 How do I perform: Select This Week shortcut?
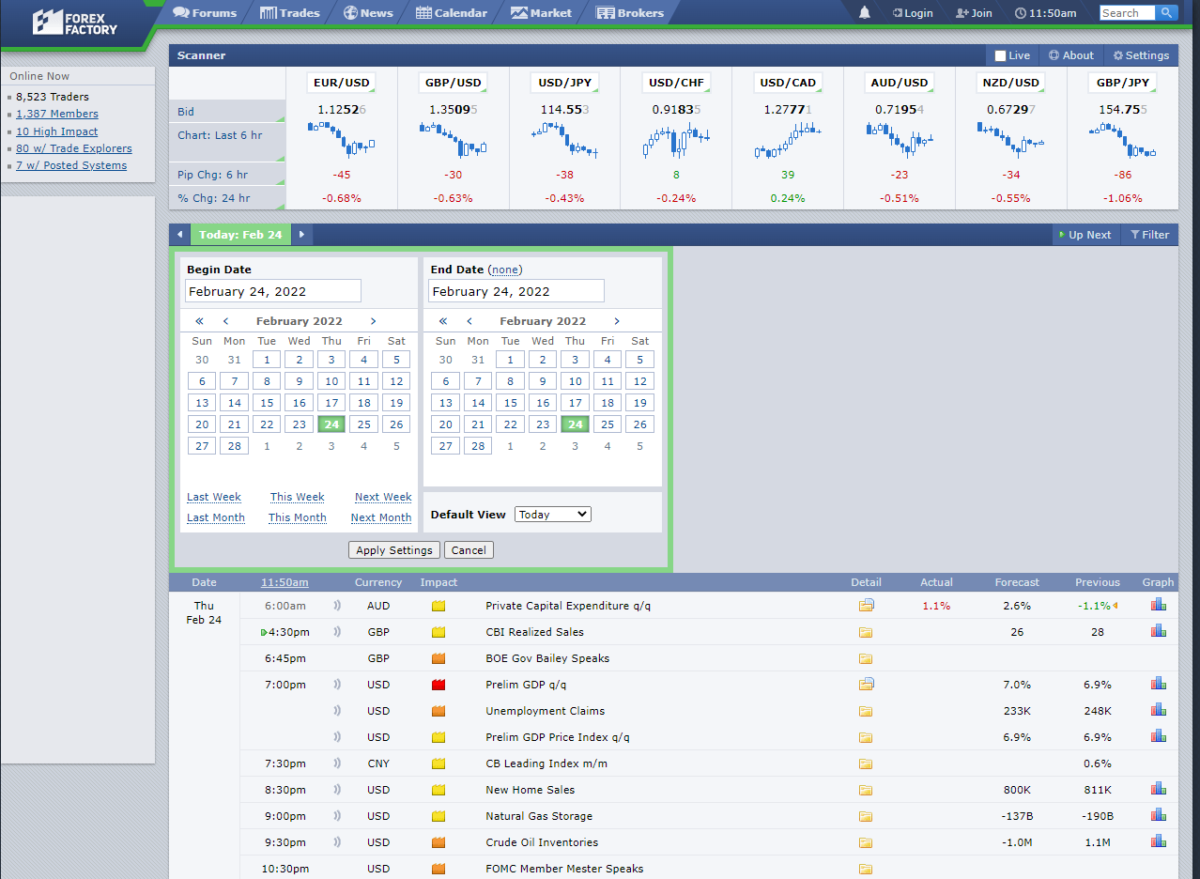click(297, 497)
